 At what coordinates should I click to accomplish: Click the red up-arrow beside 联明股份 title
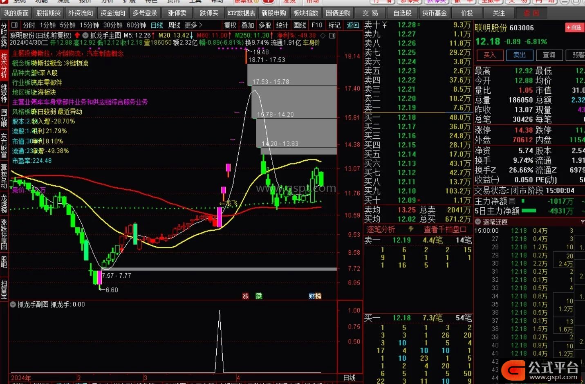(77, 36)
